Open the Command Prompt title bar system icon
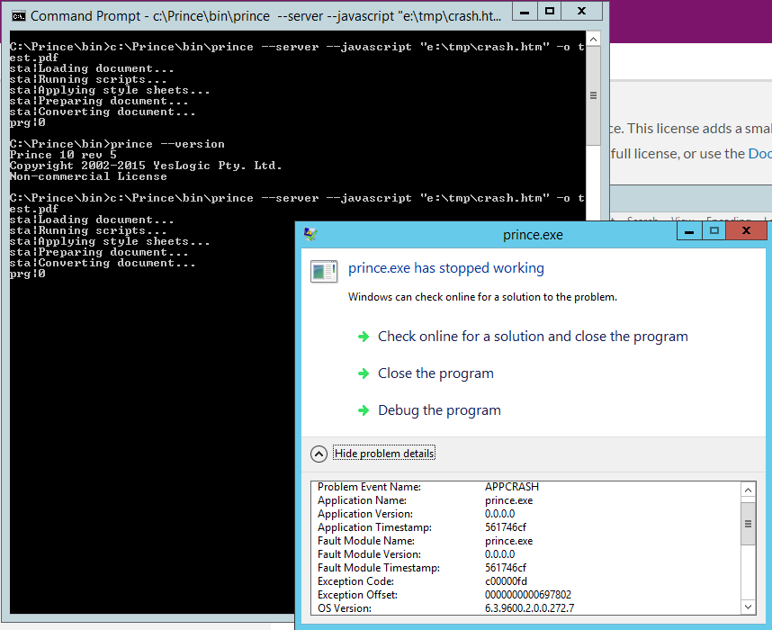This screenshot has height=630, width=772. [18, 15]
